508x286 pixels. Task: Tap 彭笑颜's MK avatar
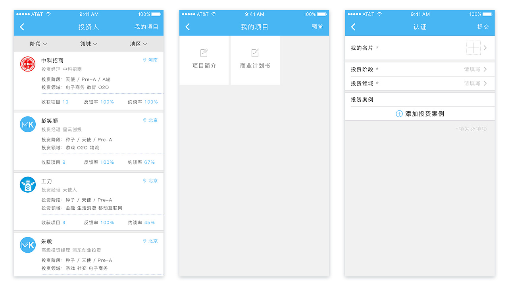click(x=28, y=125)
